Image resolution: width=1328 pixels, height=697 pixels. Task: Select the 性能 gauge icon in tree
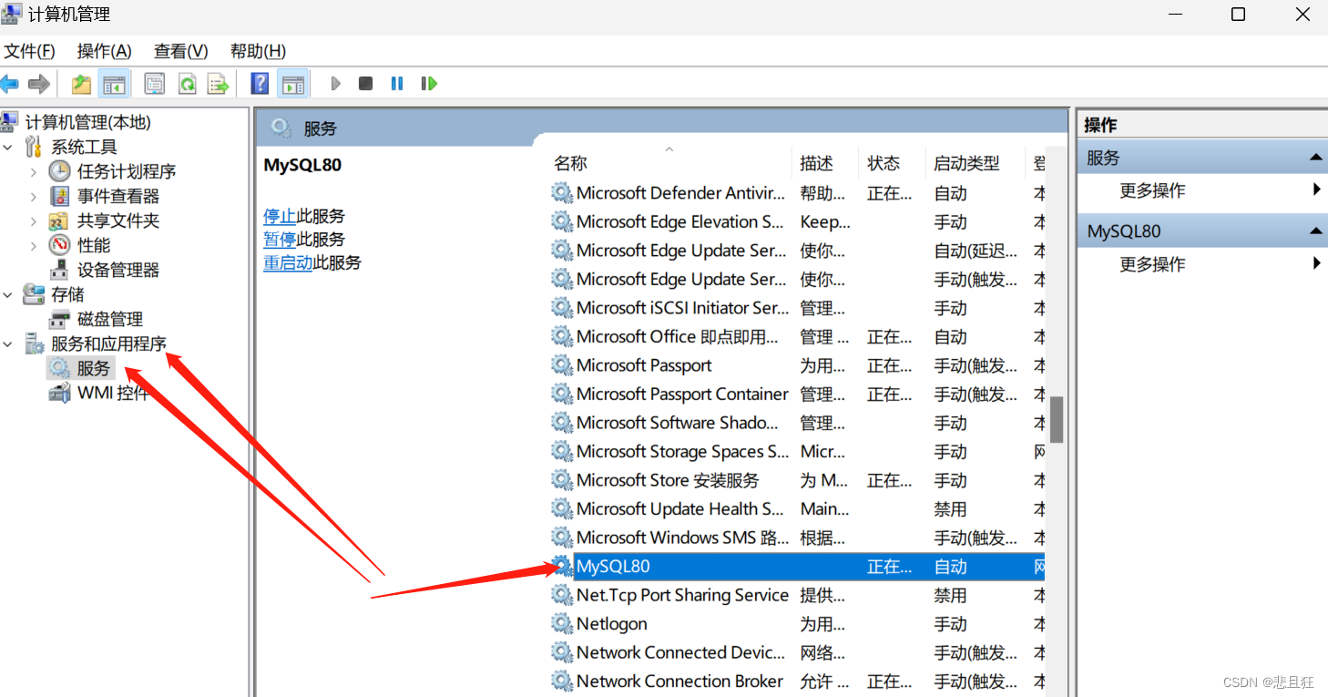[59, 245]
